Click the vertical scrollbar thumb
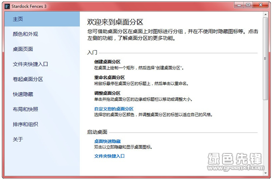274x179 pixels. tap(265, 59)
